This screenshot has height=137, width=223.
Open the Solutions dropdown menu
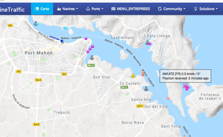click(206, 9)
